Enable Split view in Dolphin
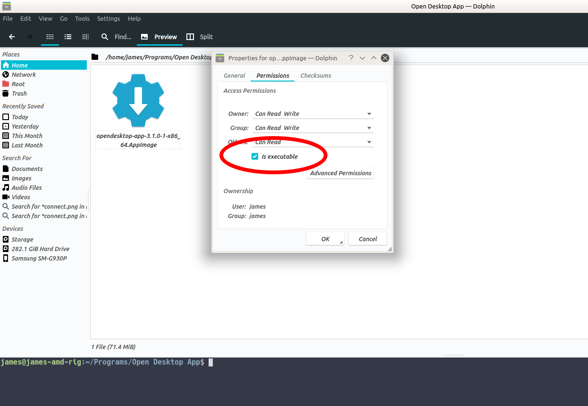 [200, 37]
